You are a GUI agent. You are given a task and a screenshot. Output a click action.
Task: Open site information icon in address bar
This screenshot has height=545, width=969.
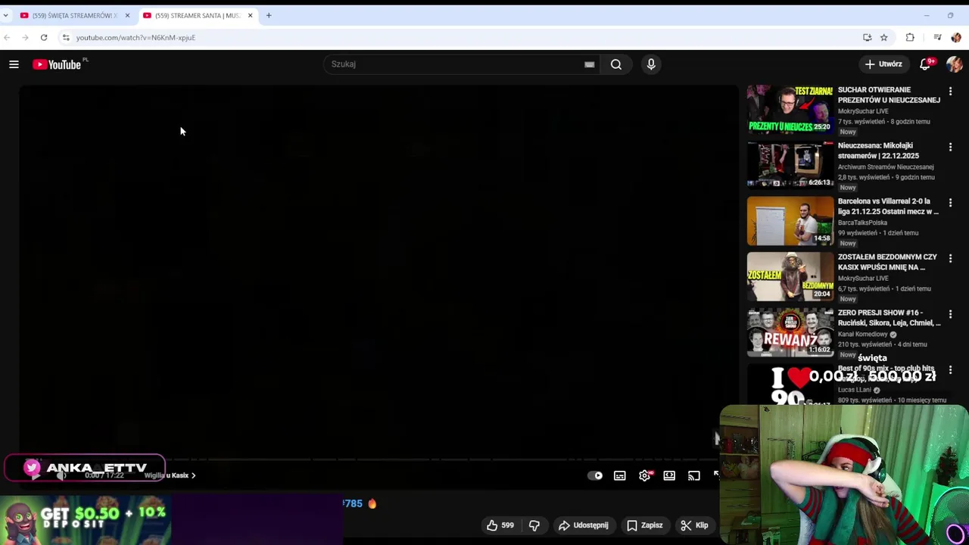tap(66, 37)
